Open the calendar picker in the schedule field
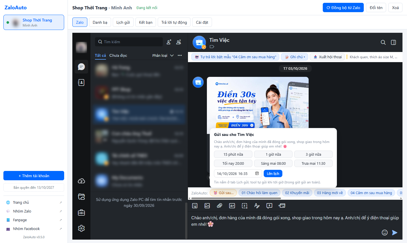 pos(257,173)
